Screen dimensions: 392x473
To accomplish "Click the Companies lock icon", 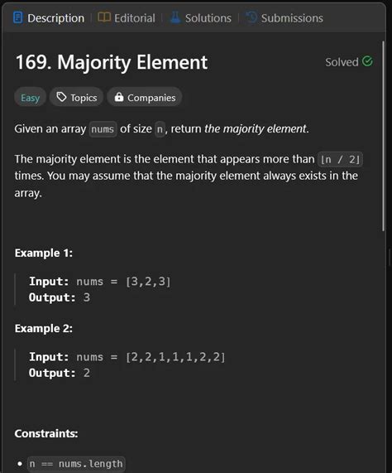I will [x=119, y=97].
